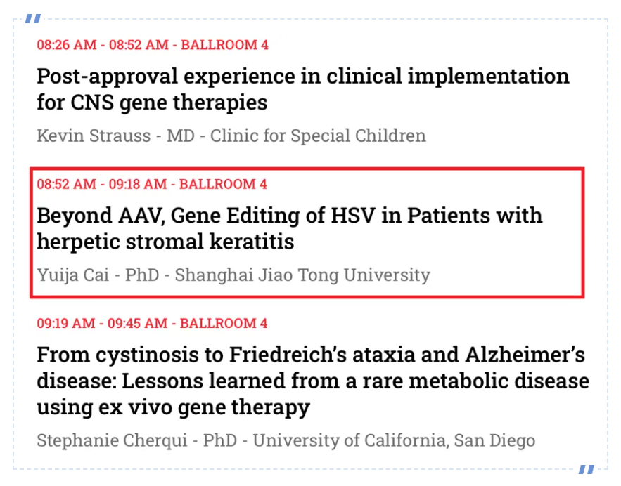Screen dimensions: 621x486
Task: Select speaker name Kevin Strauss
Action: click(94, 135)
